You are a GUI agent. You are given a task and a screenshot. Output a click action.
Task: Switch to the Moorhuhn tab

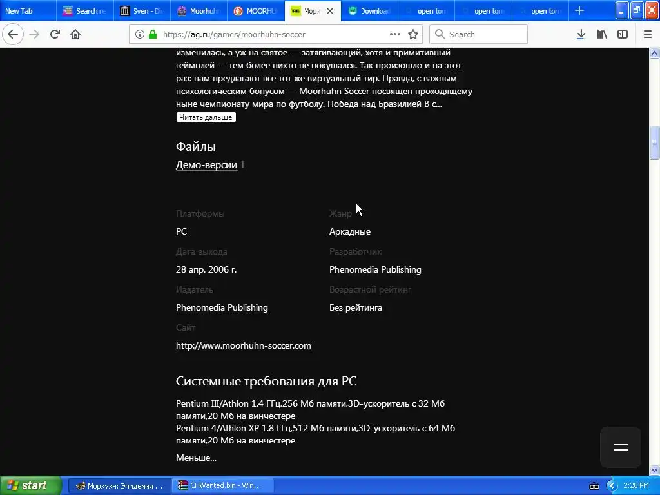click(x=199, y=11)
